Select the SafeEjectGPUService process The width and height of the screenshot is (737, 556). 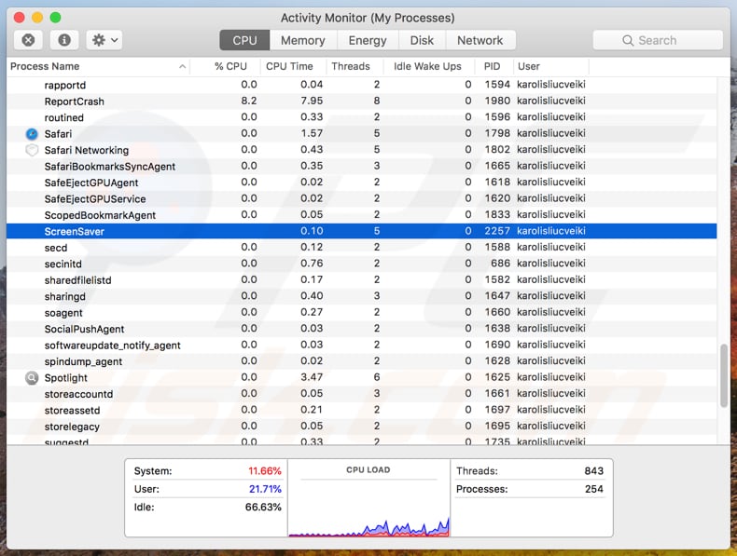(x=95, y=199)
